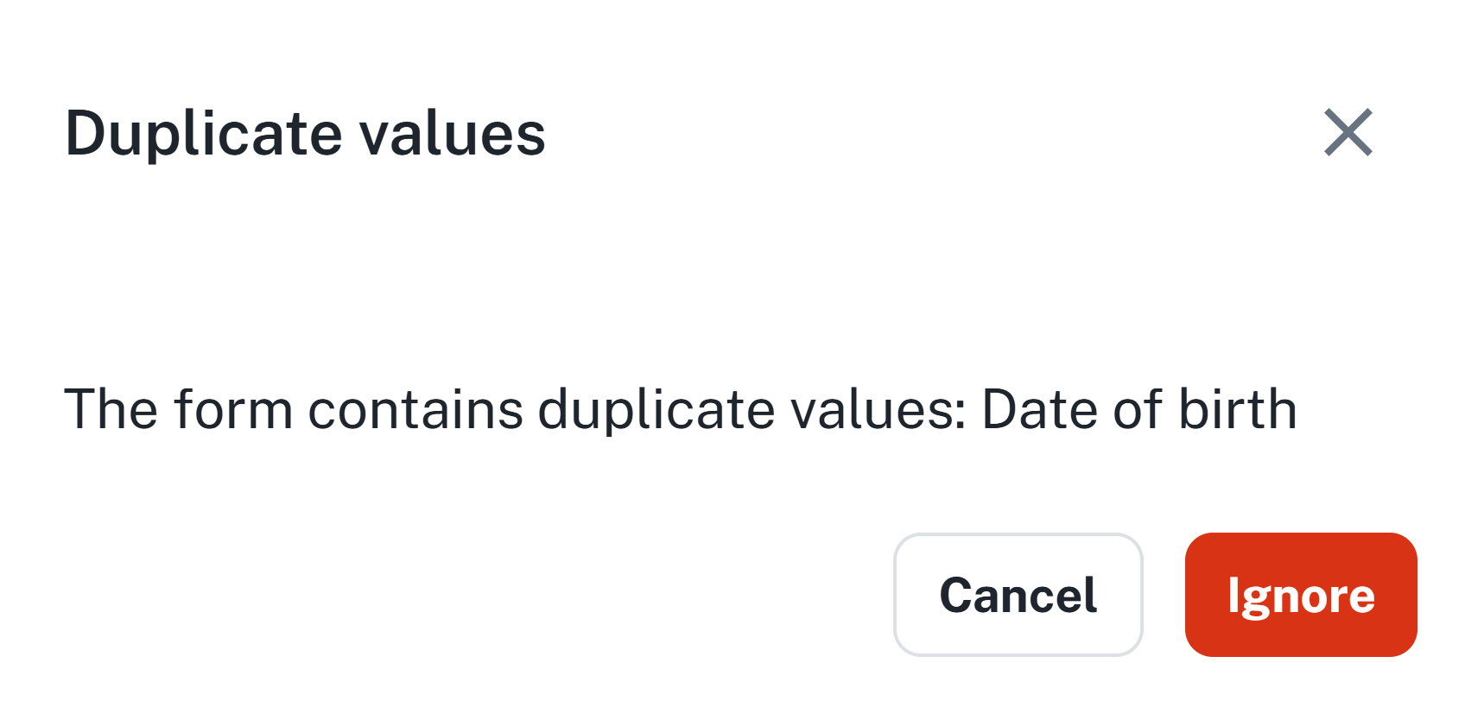Image resolution: width=1465 pixels, height=726 pixels.
Task: Confirm by selecting Ignore
Action: (x=1300, y=595)
